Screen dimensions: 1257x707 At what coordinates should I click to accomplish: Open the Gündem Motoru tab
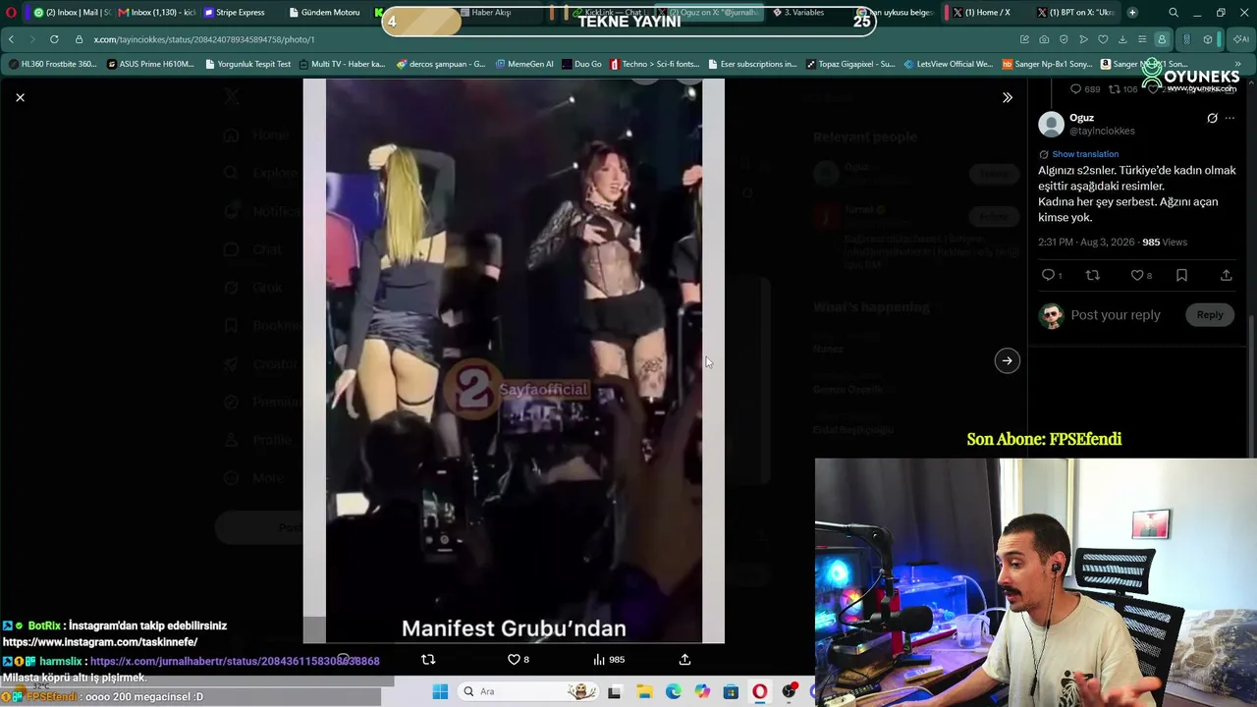[325, 13]
